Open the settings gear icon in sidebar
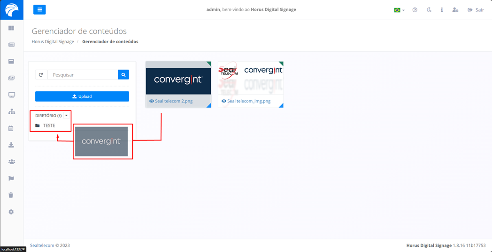This screenshot has width=492, height=252. click(x=11, y=212)
